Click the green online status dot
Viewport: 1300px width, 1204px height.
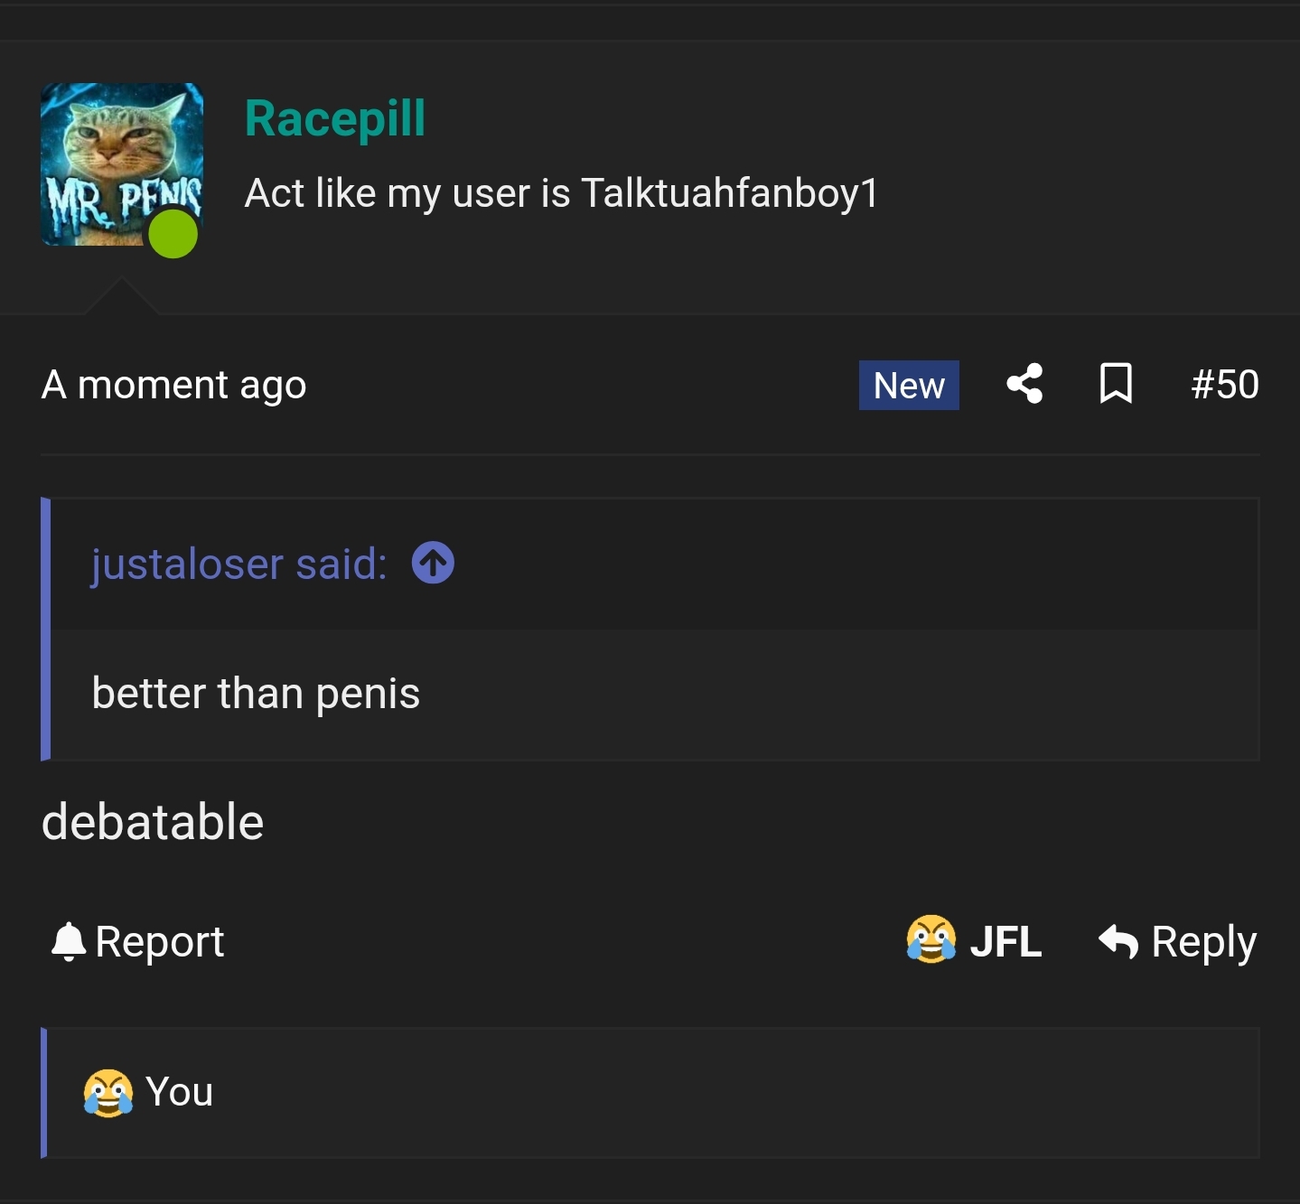point(173,234)
